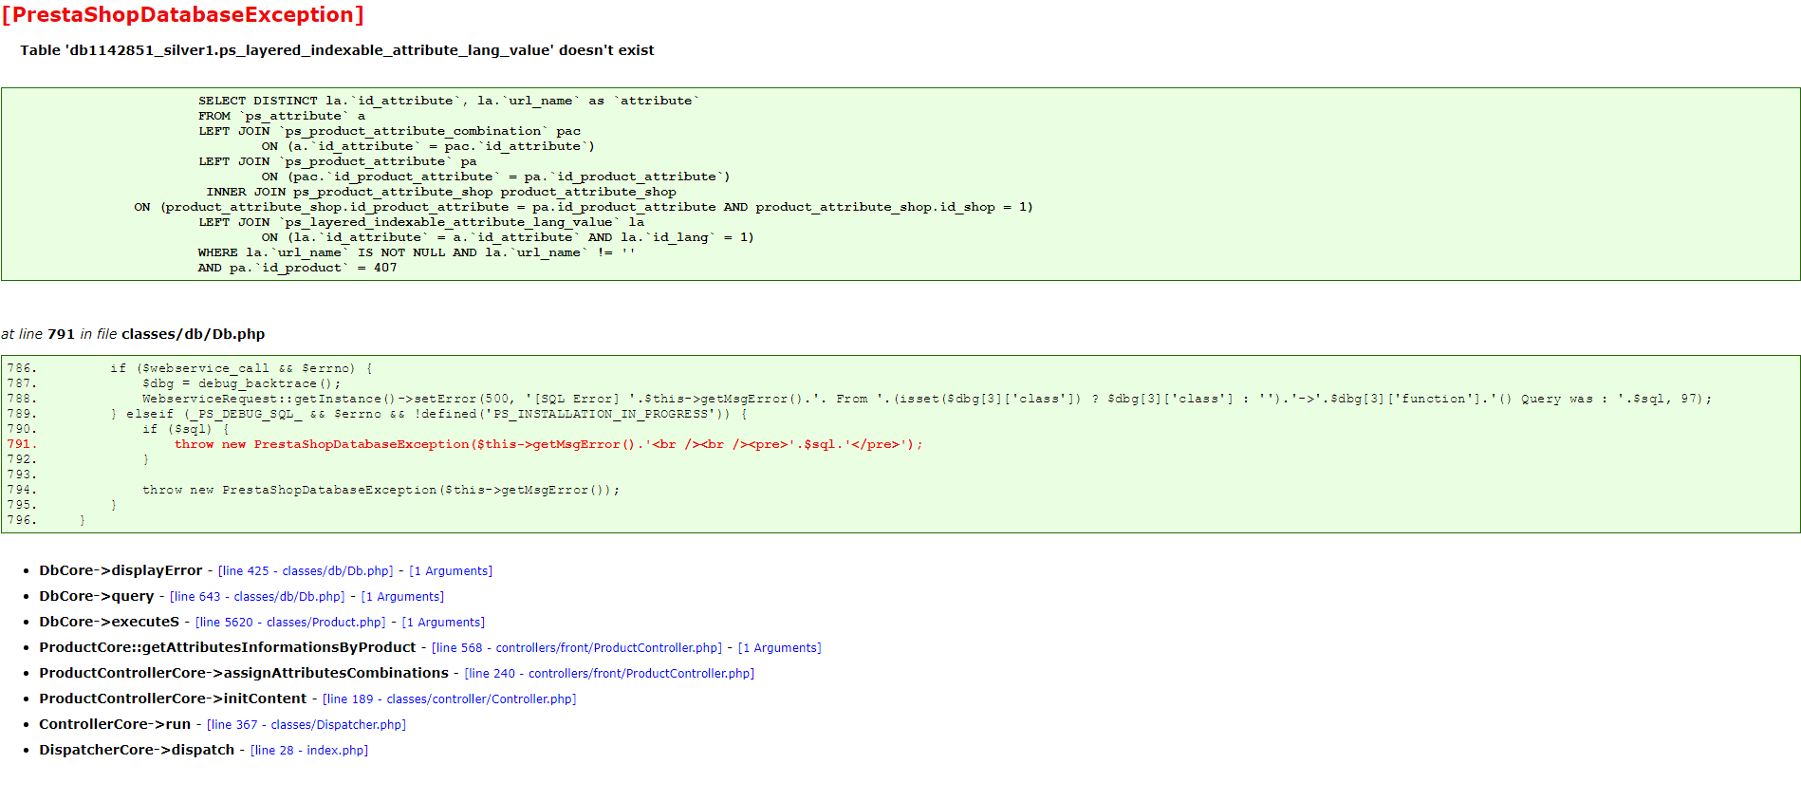The width and height of the screenshot is (1801, 801).
Task: Select the DbCore->displayError trace entry name
Action: (x=121, y=570)
